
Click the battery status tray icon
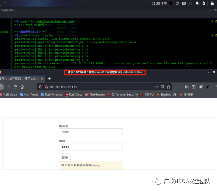203,3
